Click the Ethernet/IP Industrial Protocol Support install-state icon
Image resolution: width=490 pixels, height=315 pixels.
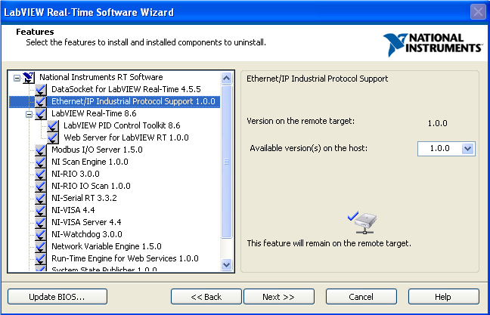tap(41, 101)
